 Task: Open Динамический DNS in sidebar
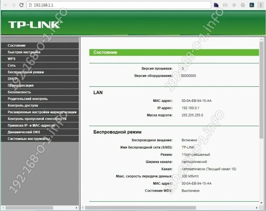[x=40, y=132]
